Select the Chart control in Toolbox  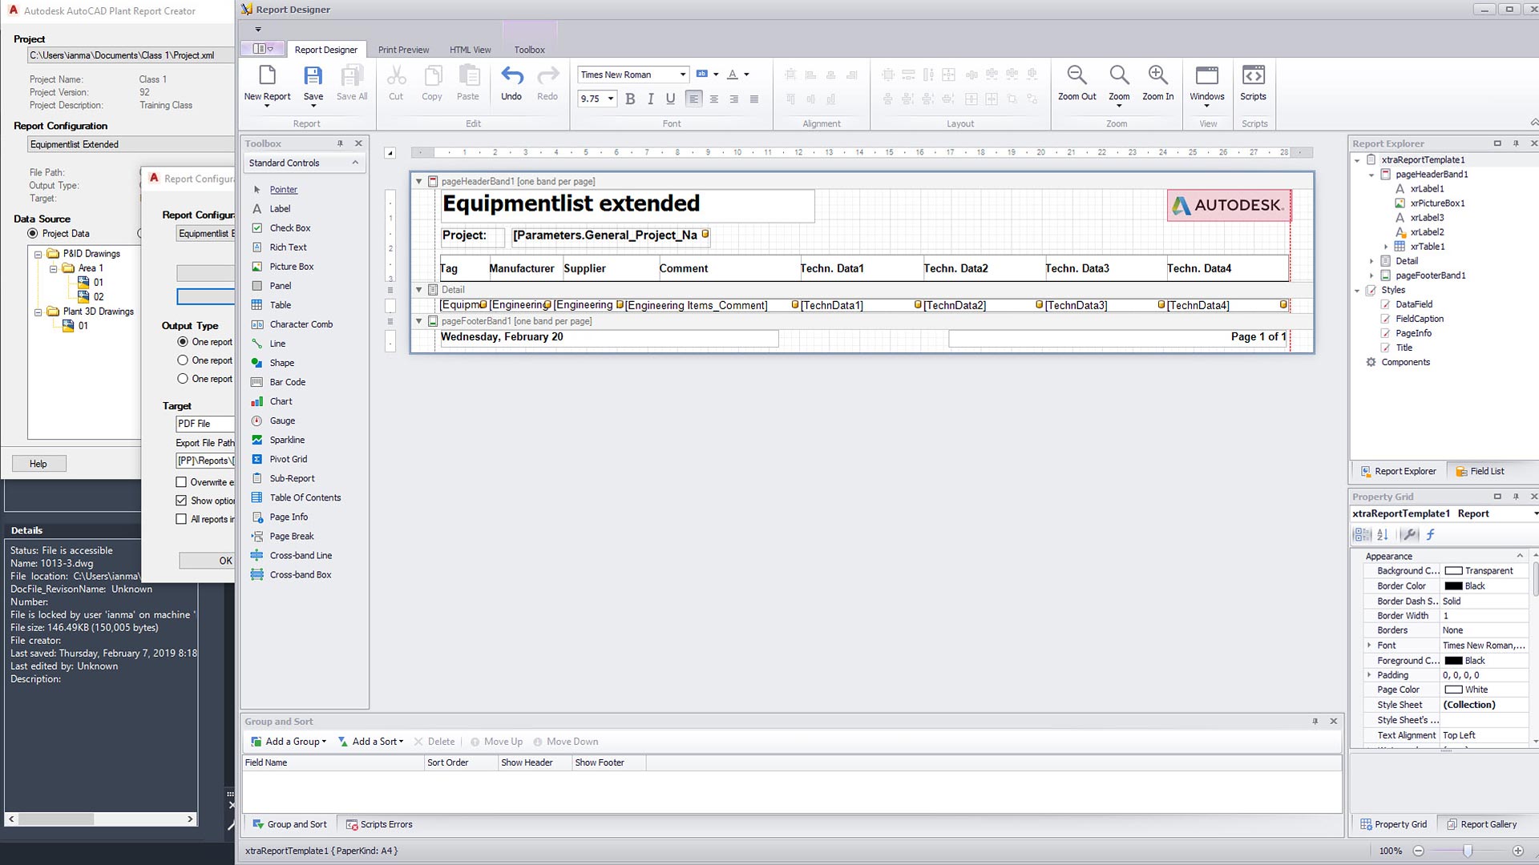(x=281, y=401)
